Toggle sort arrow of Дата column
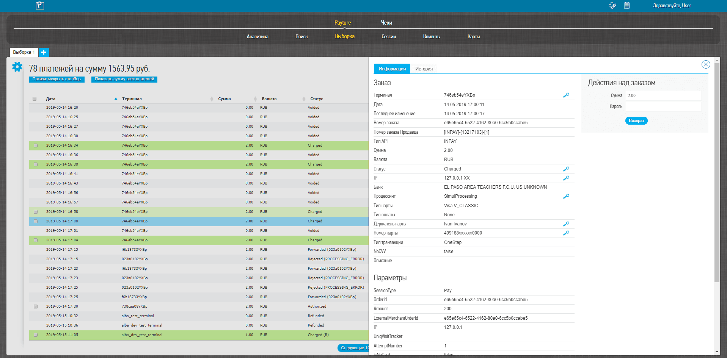The image size is (727, 358). point(116,99)
